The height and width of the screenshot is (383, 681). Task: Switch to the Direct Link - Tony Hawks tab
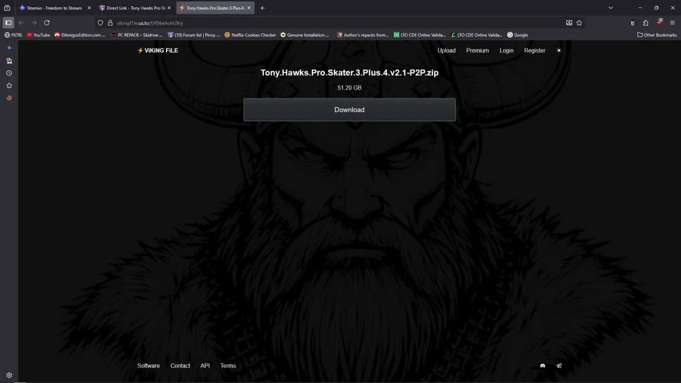point(135,8)
